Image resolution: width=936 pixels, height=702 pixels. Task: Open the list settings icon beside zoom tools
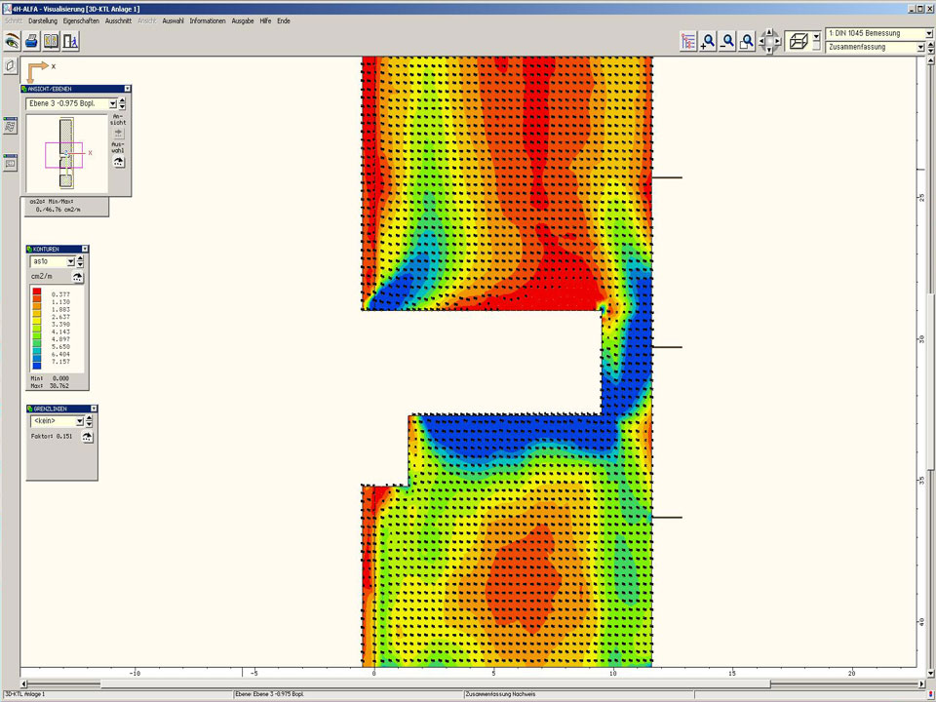pyautogui.click(x=689, y=41)
